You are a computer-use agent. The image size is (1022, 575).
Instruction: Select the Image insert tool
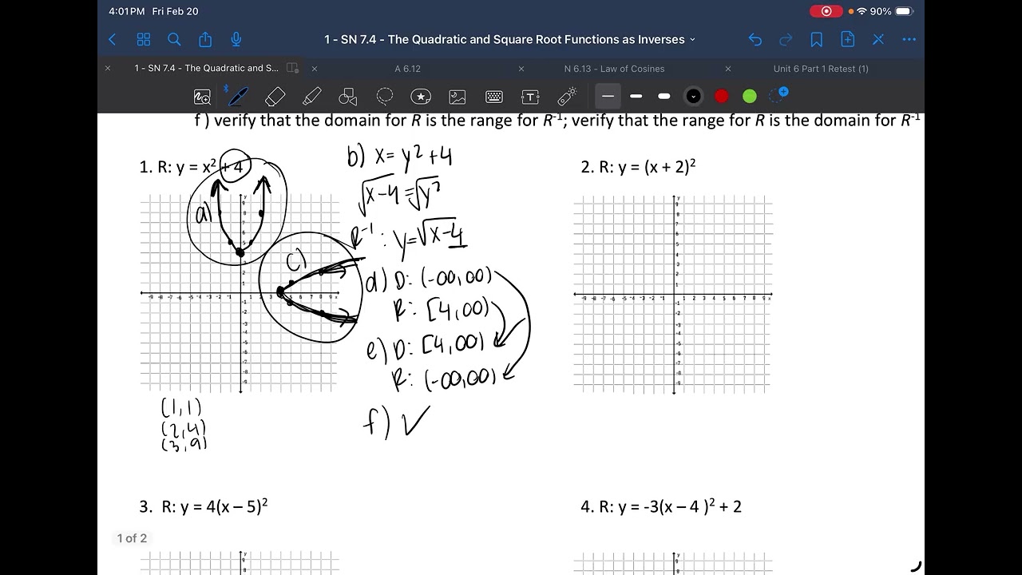tap(458, 97)
